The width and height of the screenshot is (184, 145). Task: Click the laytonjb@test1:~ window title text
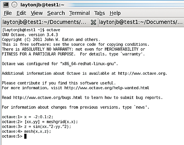[x=42, y=5]
